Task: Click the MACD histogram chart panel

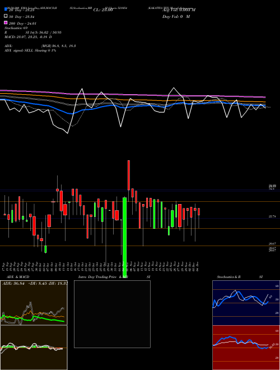Action: (x=34, y=348)
